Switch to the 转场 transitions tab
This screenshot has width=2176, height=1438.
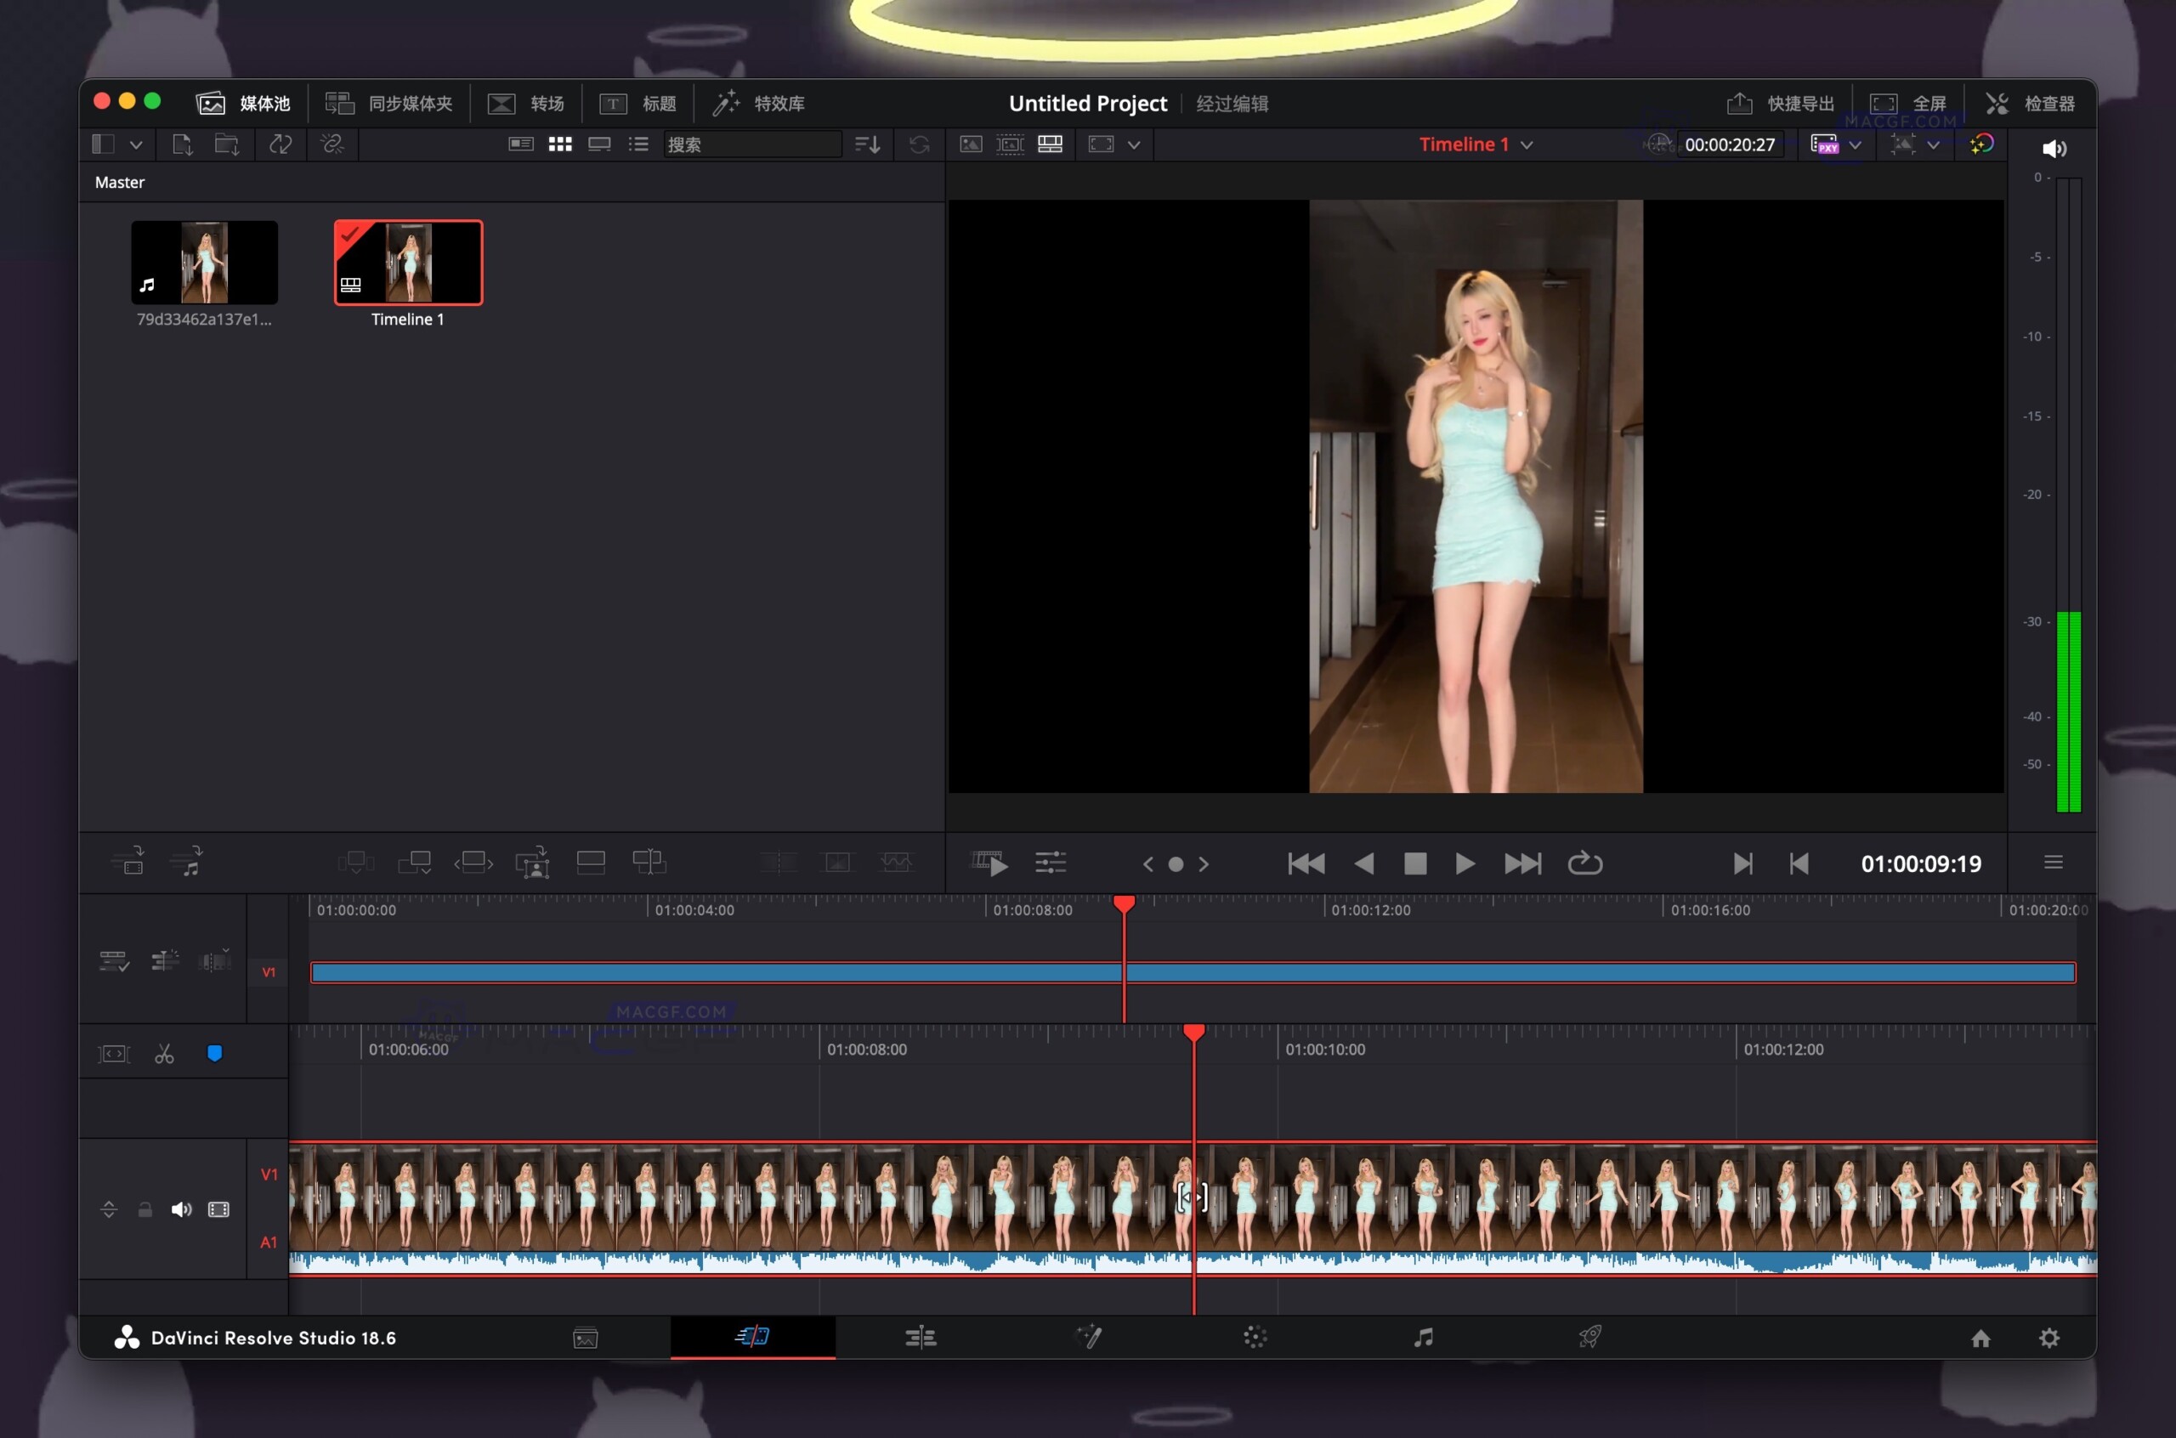click(525, 103)
